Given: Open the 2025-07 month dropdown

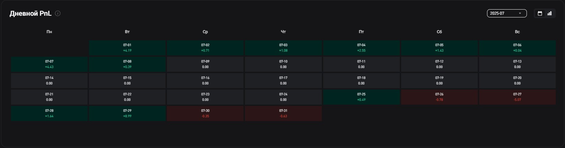Looking at the screenshot, I should coord(507,13).
